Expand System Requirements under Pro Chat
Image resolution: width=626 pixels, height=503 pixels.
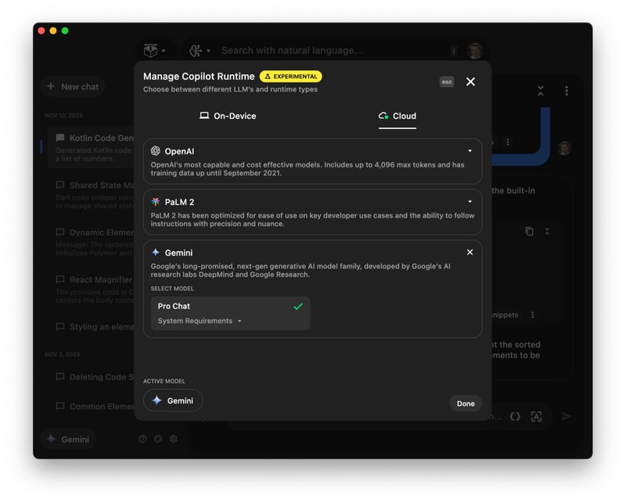coord(200,321)
